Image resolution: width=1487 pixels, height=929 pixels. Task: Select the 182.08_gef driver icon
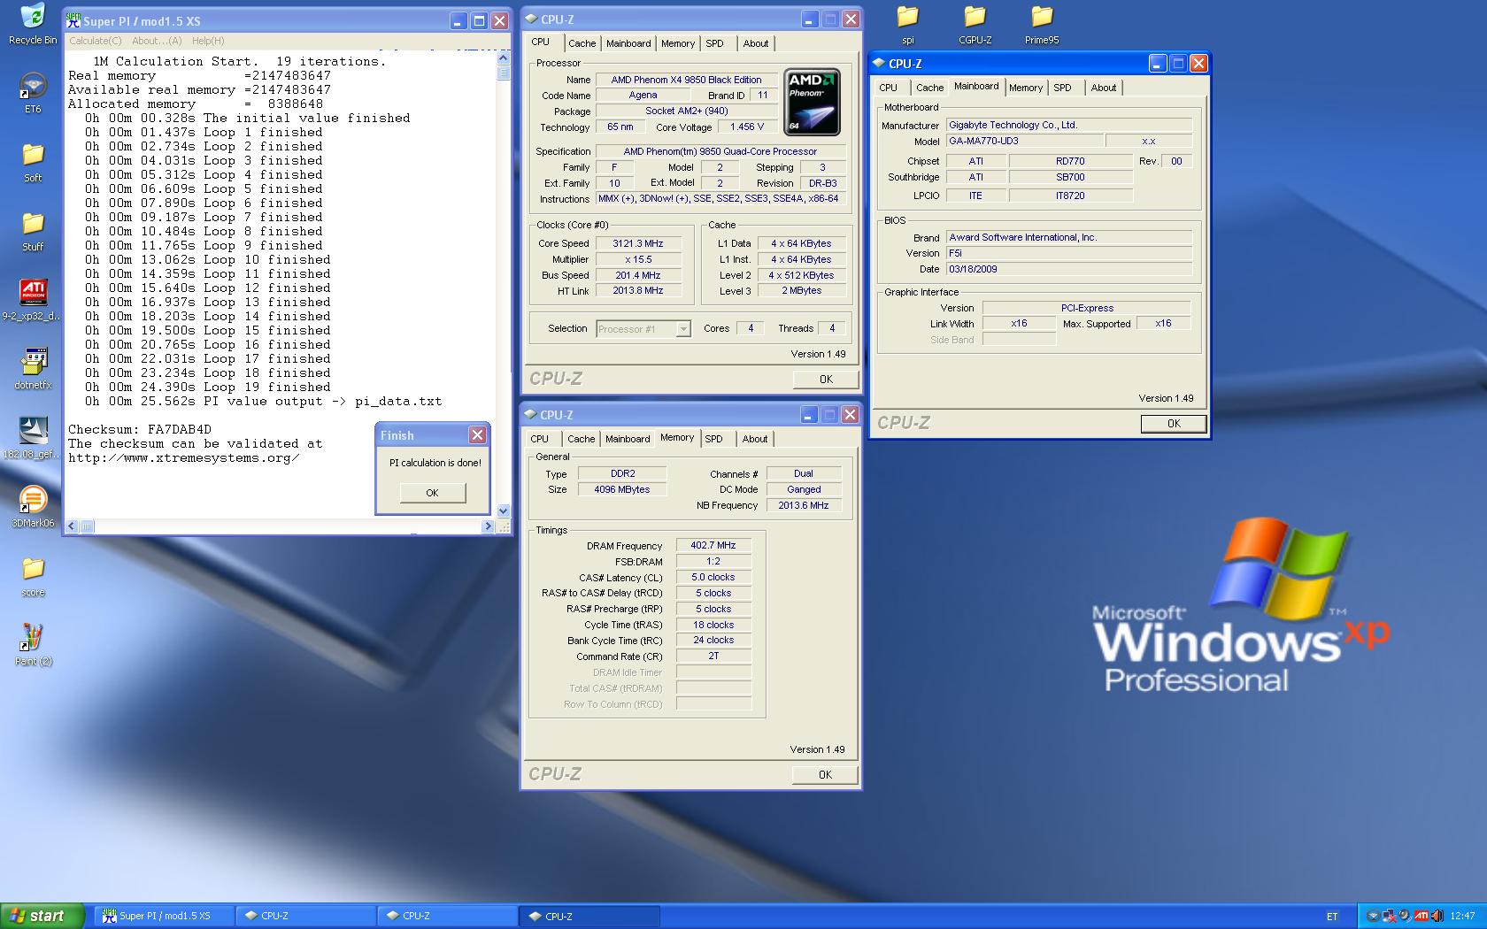pos(33,438)
